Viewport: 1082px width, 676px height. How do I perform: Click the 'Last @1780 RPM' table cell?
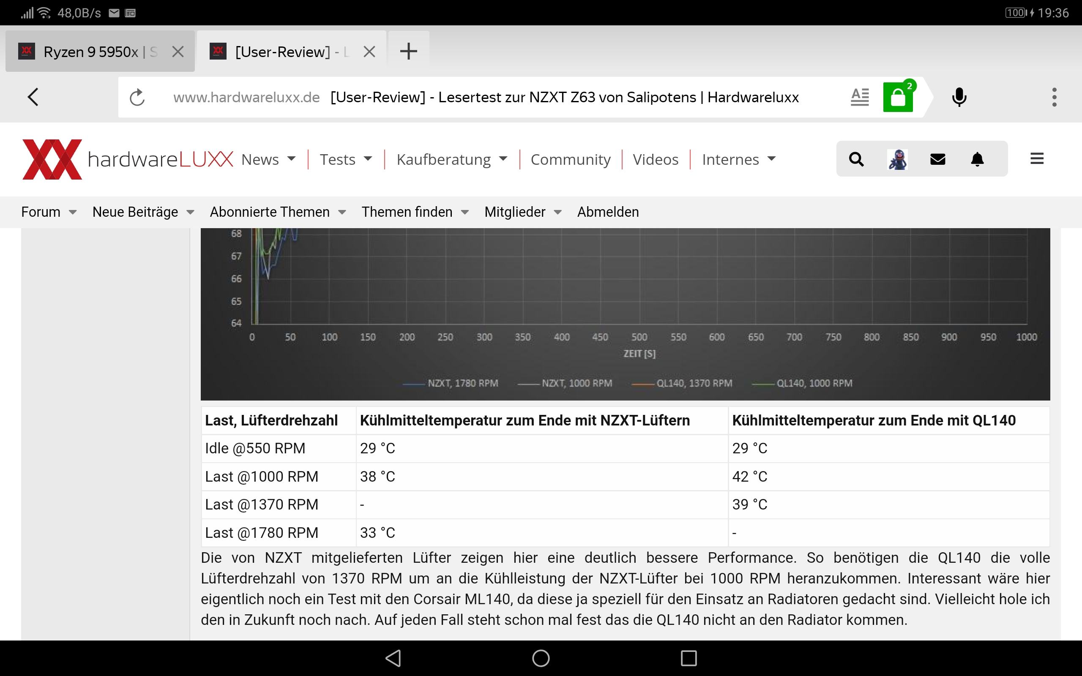[279, 532]
